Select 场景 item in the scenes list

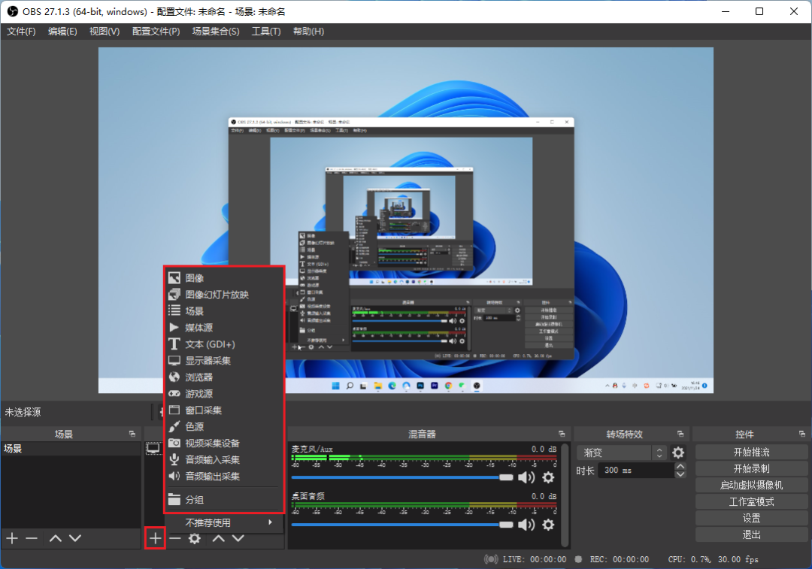(x=71, y=449)
